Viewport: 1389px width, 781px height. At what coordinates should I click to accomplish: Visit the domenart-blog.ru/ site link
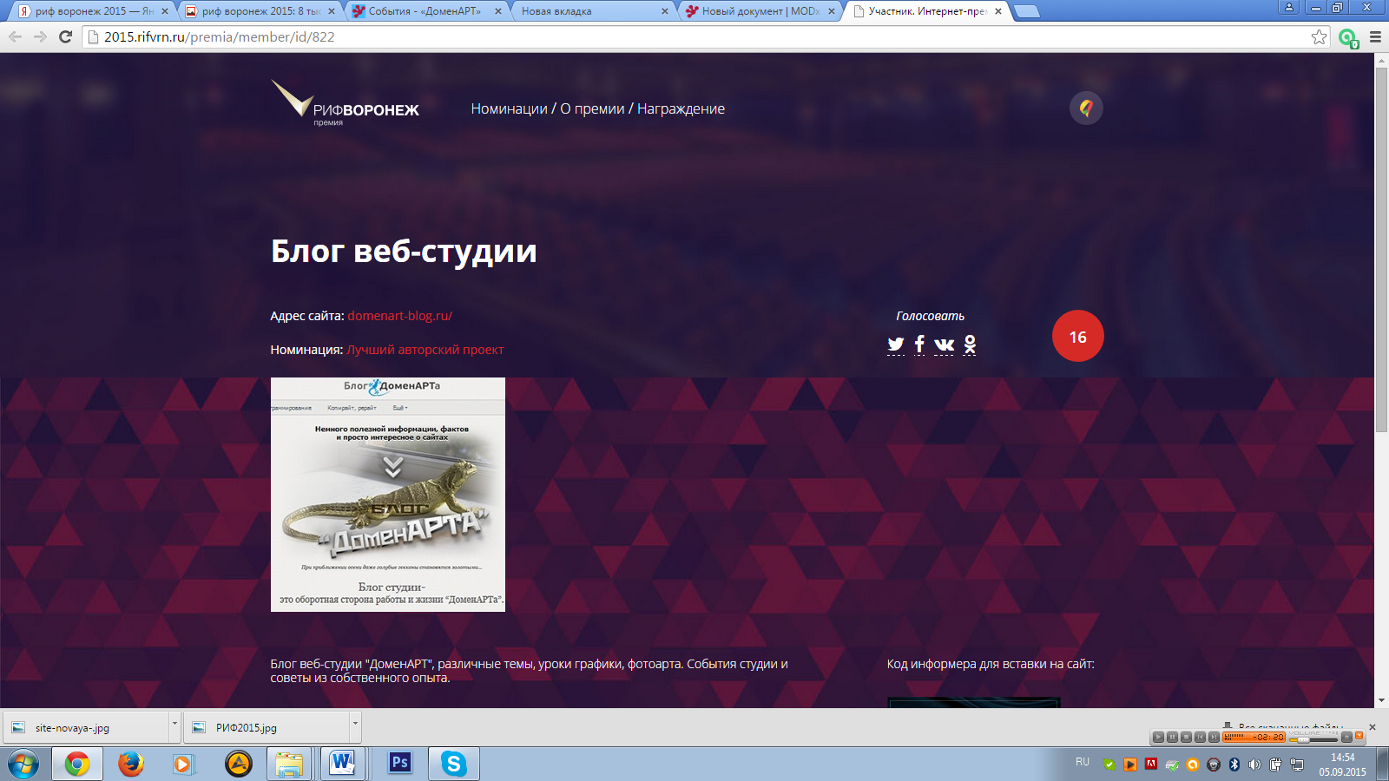pos(400,316)
